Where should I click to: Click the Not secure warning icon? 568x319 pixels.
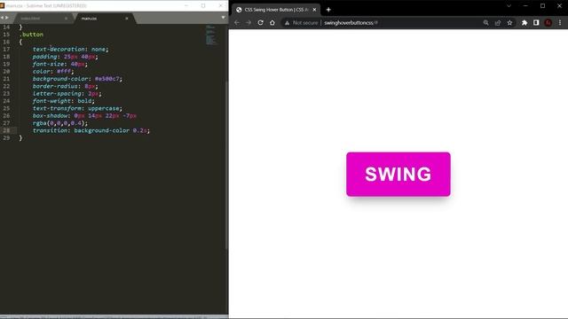[x=287, y=23]
